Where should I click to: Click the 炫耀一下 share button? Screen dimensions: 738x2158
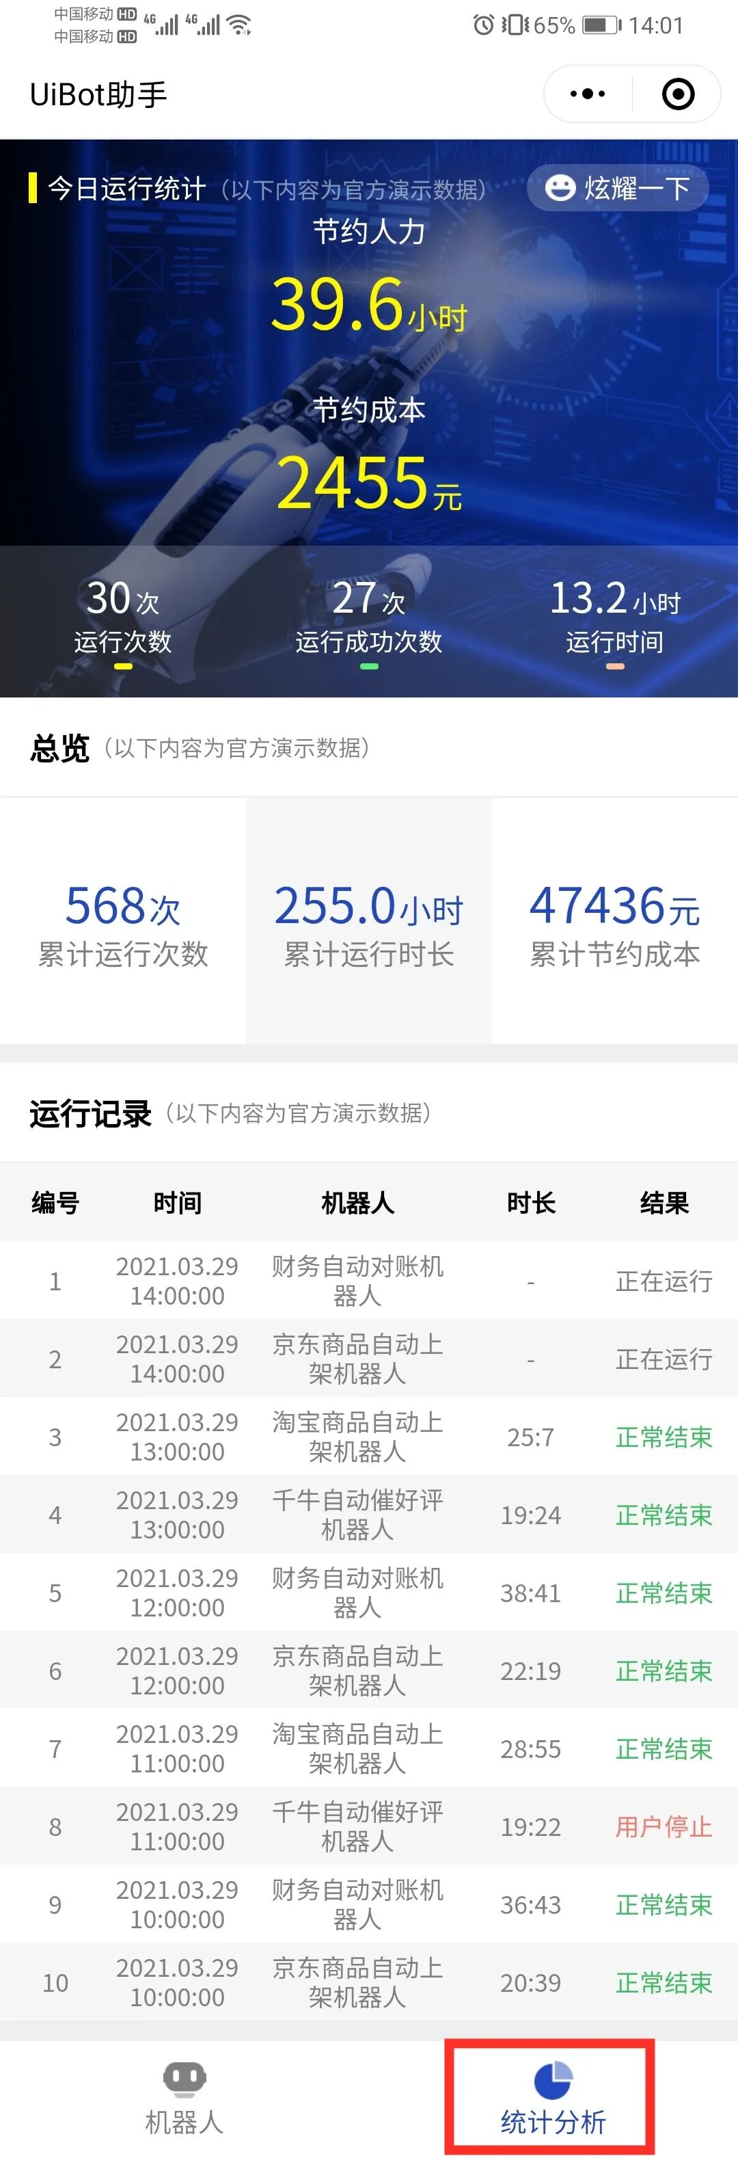[x=618, y=187]
